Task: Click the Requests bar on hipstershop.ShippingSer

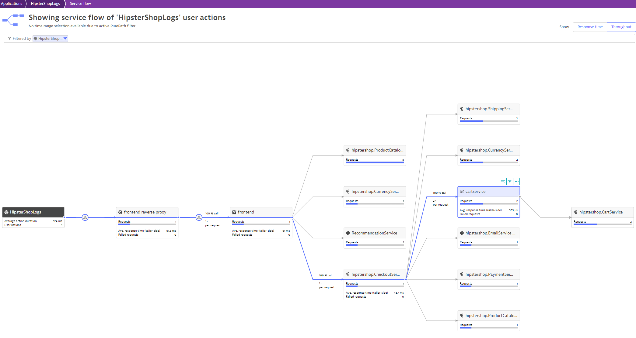Action: pos(489,121)
